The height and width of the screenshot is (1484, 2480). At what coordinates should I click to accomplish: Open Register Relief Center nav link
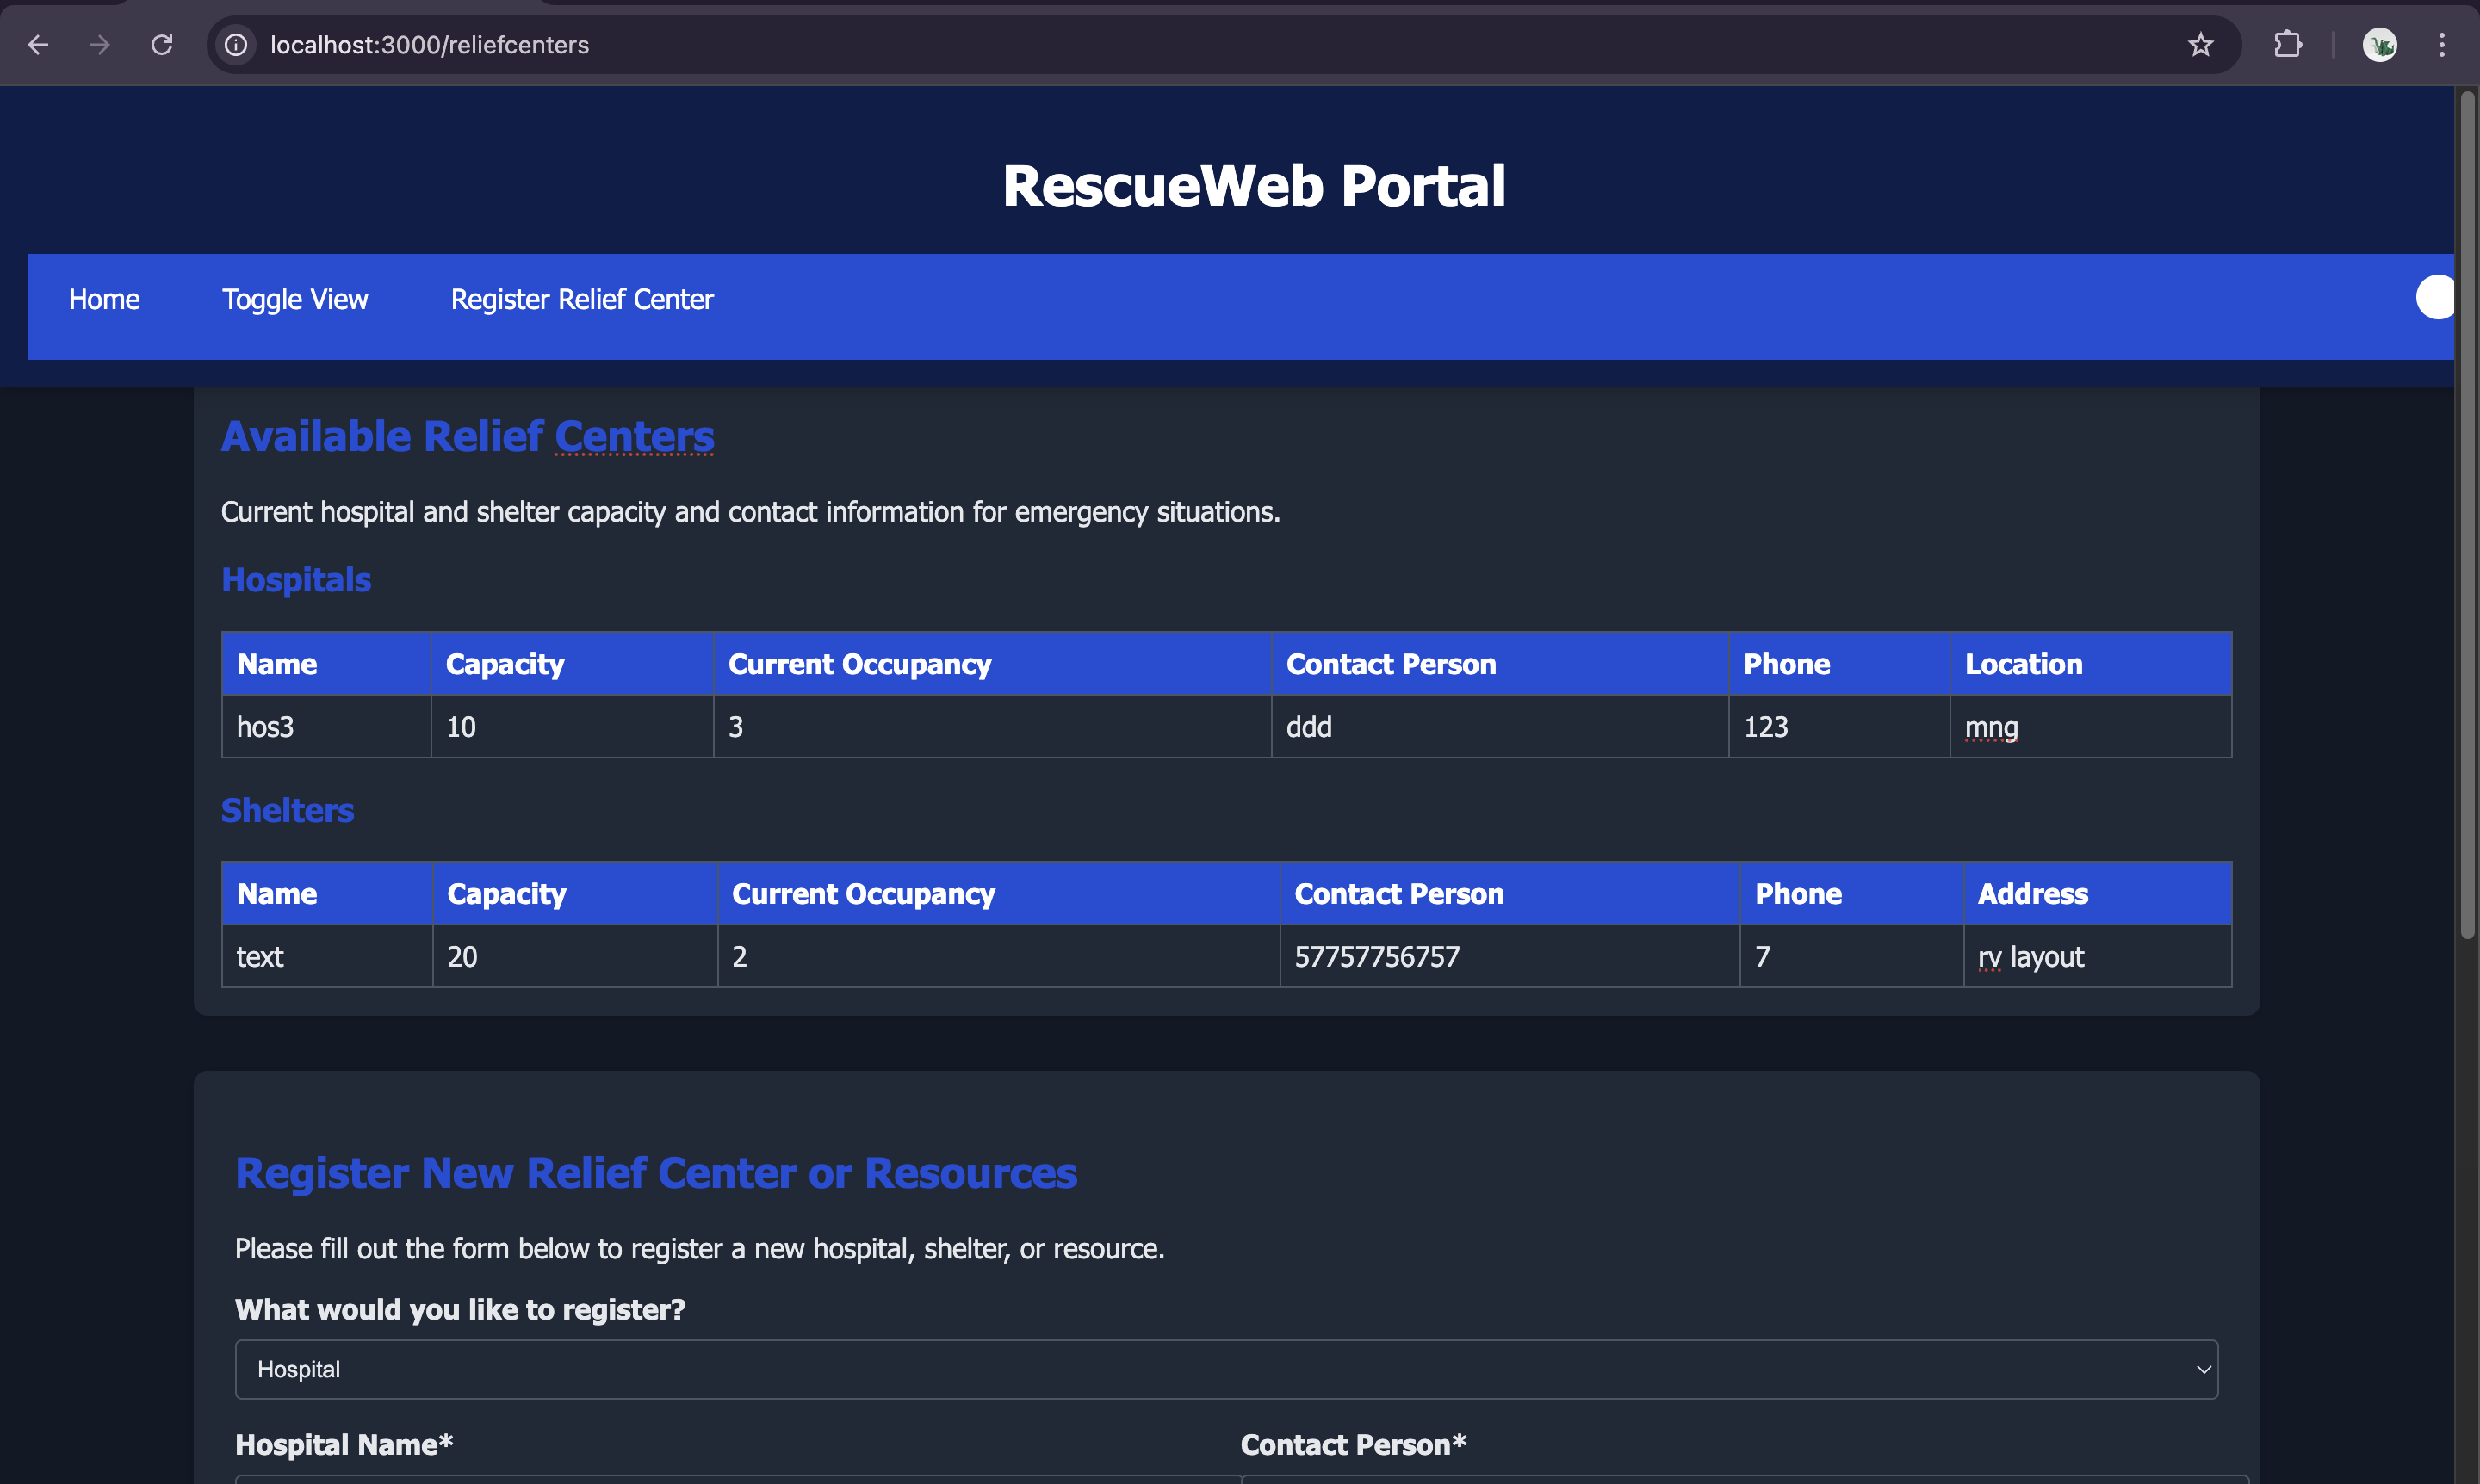click(582, 299)
